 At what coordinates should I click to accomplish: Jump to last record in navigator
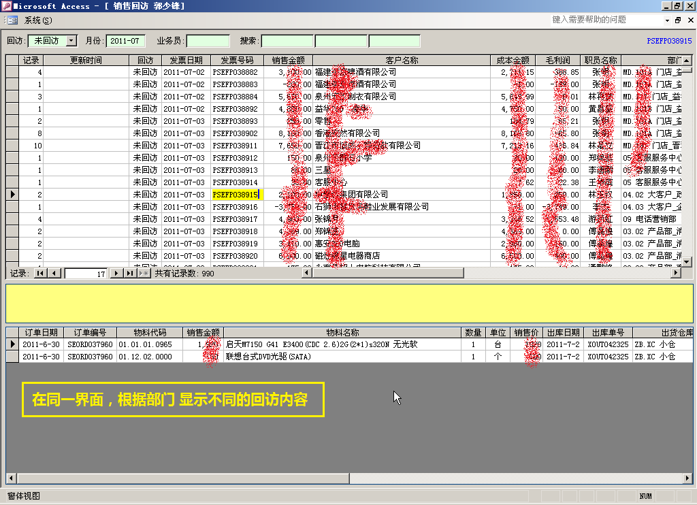130,273
